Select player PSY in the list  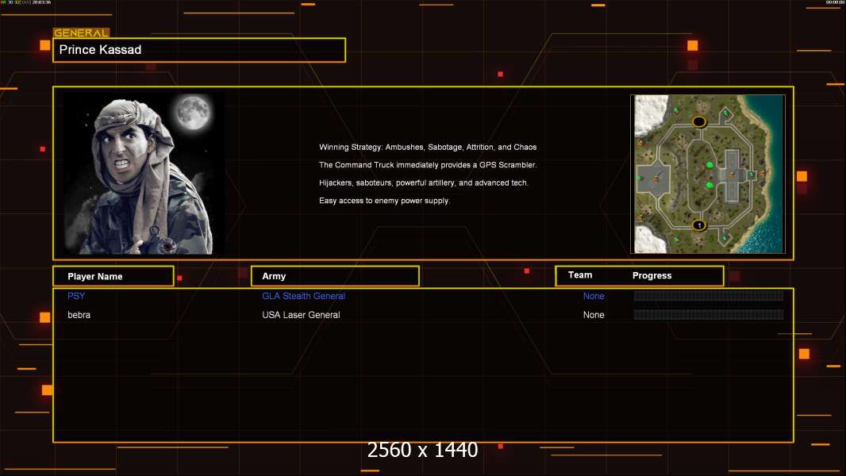pos(76,296)
